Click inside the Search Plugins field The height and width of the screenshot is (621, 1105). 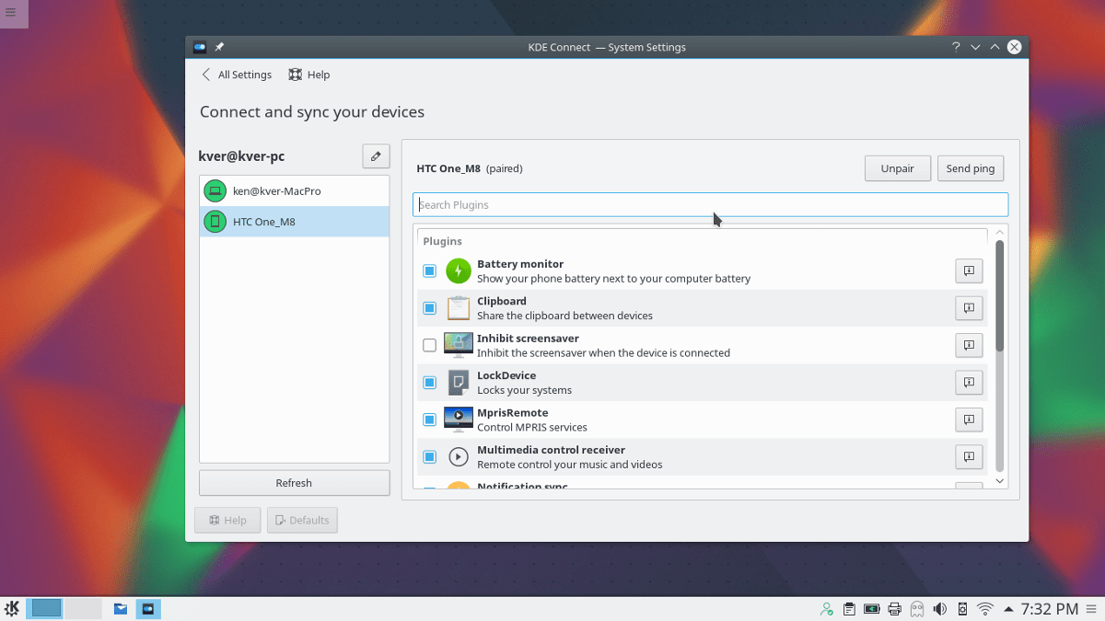(x=709, y=204)
